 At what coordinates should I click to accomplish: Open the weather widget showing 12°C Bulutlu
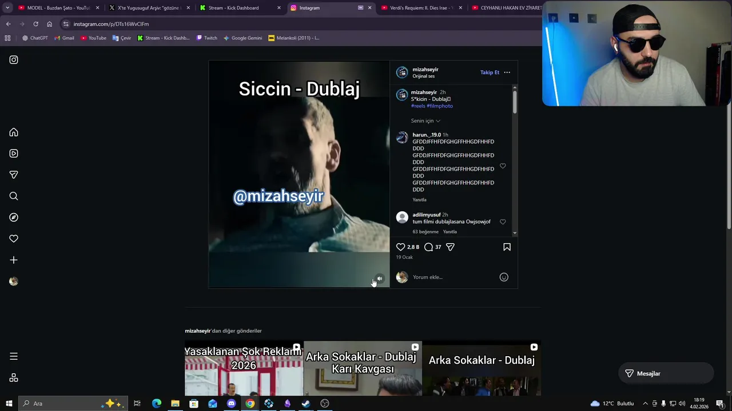[612, 404]
